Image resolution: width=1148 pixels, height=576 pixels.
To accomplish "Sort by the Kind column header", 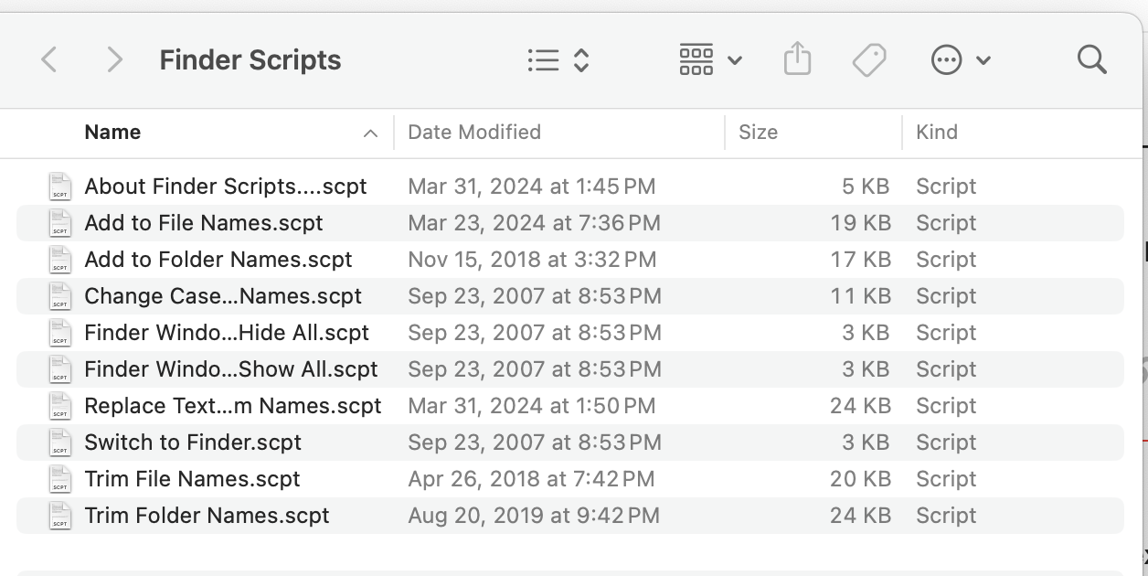I will (x=937, y=133).
